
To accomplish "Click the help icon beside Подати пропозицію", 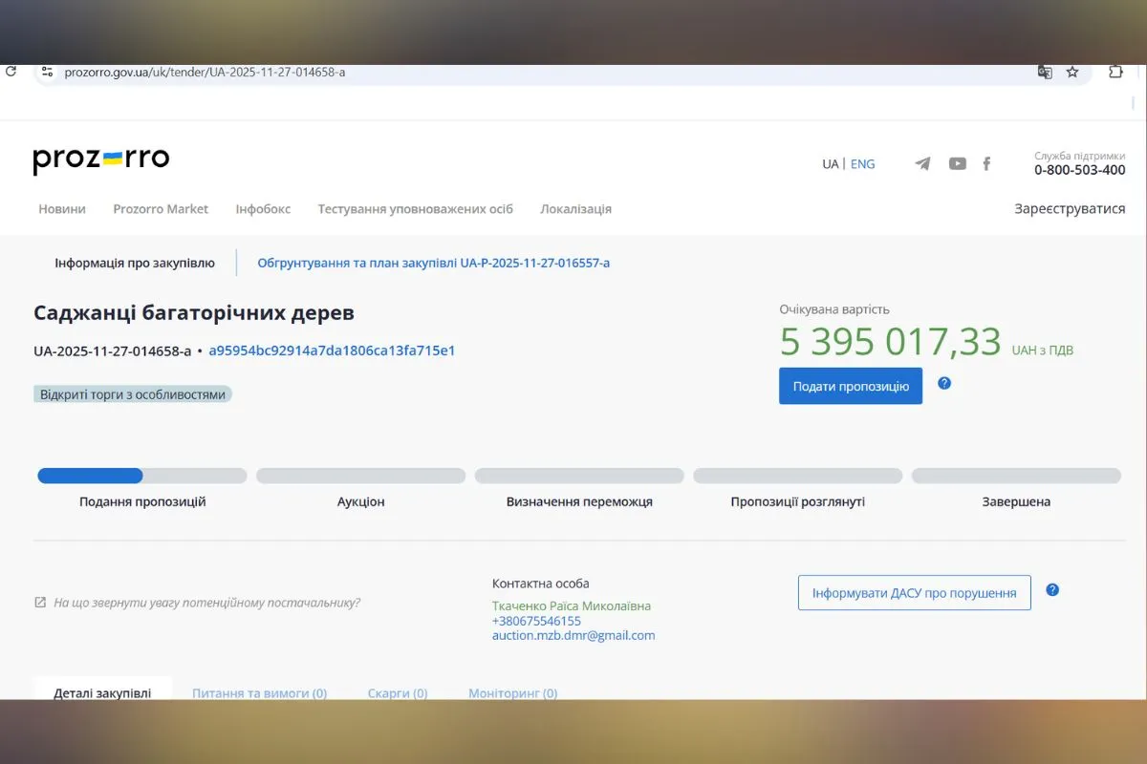I will pos(943,382).
